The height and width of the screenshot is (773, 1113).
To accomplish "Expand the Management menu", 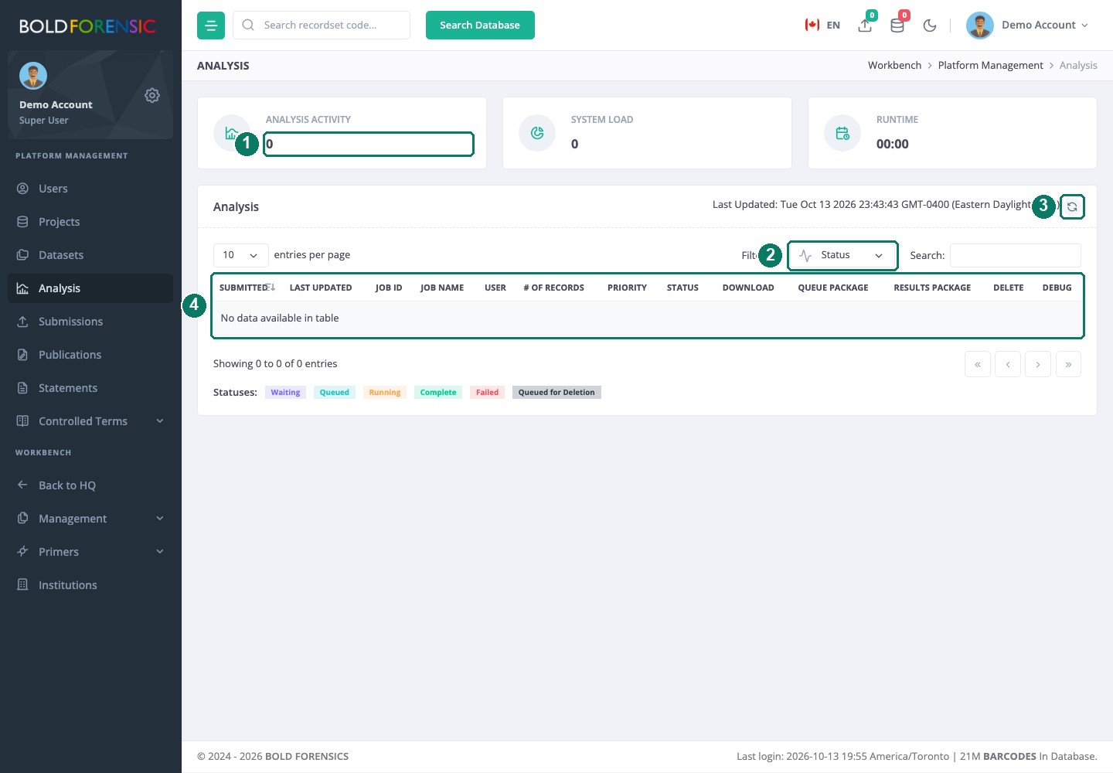I will pos(90,519).
